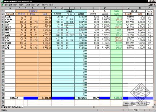156x112 pixels.
Task: Click the total sold 36,052.25 cell
Action: click(x=81, y=98)
